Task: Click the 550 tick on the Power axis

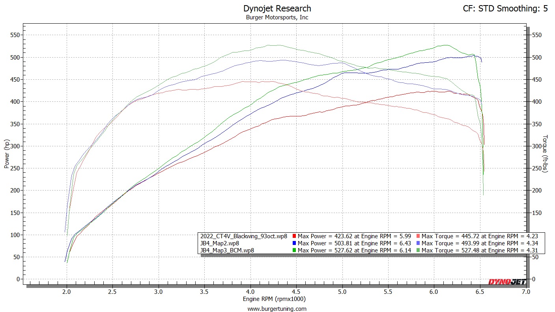Action: click(x=15, y=35)
